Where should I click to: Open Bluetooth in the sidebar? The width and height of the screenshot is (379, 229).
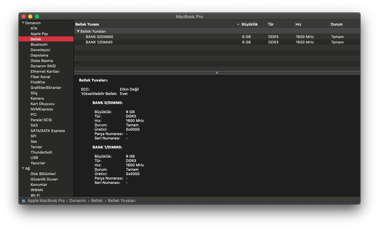39,44
